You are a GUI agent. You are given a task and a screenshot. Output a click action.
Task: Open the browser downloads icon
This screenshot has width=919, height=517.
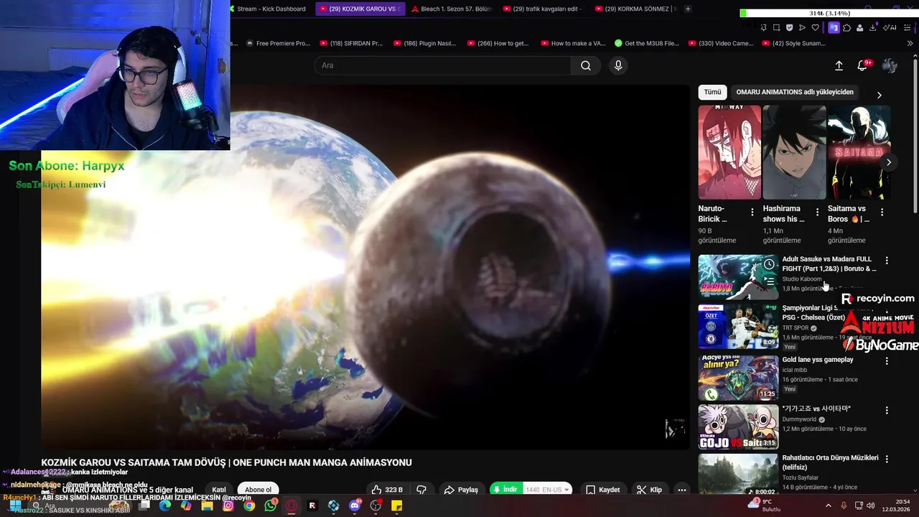click(x=872, y=27)
